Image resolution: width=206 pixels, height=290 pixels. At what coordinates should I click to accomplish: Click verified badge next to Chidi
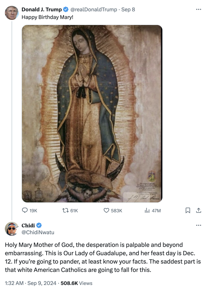tap(39, 225)
